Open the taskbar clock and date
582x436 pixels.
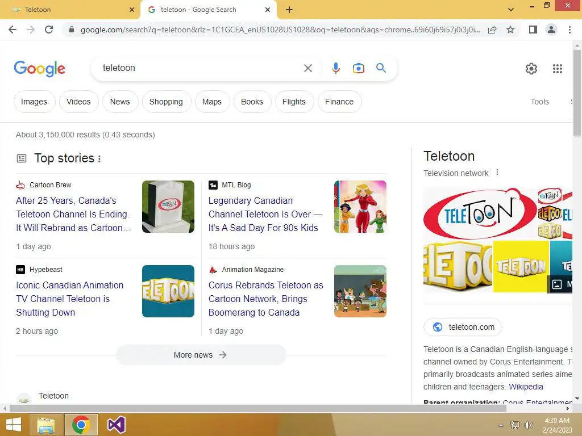coord(557,425)
